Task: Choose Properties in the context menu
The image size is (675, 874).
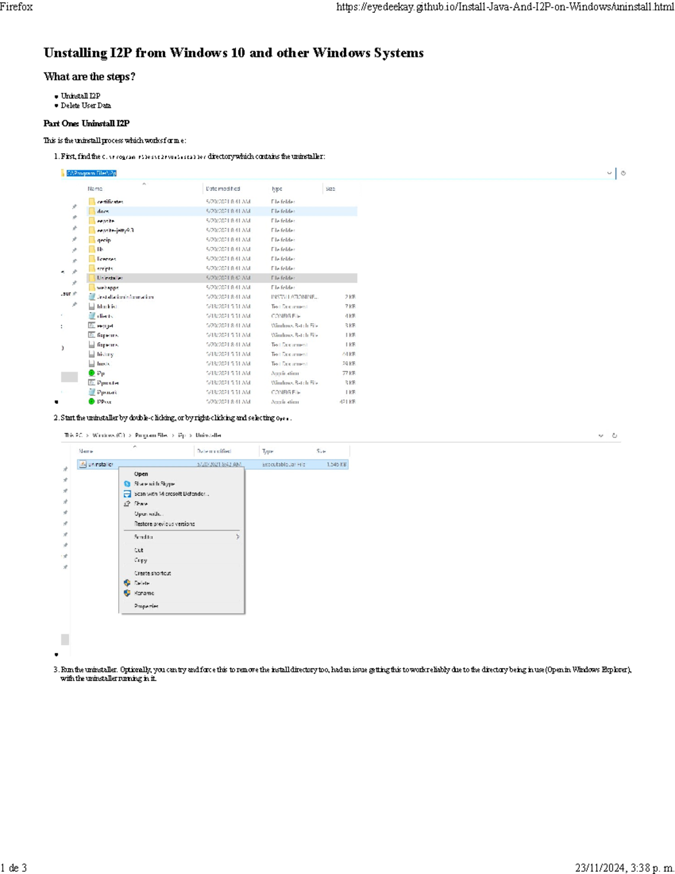Action: point(146,606)
